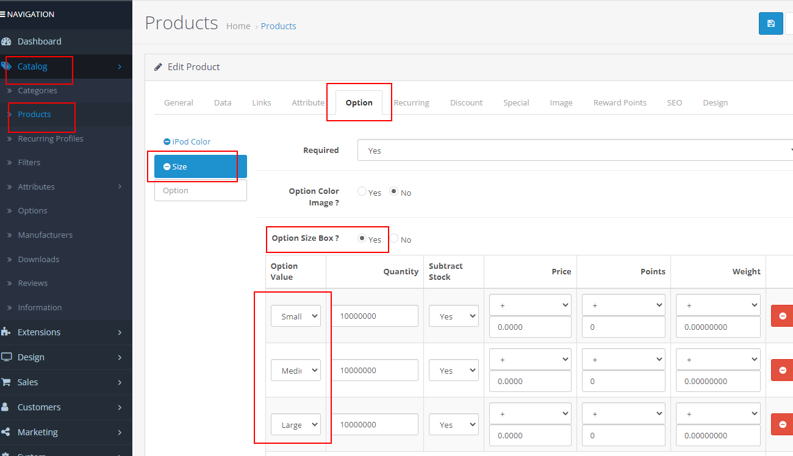The height and width of the screenshot is (456, 793).
Task: Delete the Small option row with red minus button
Action: [783, 316]
